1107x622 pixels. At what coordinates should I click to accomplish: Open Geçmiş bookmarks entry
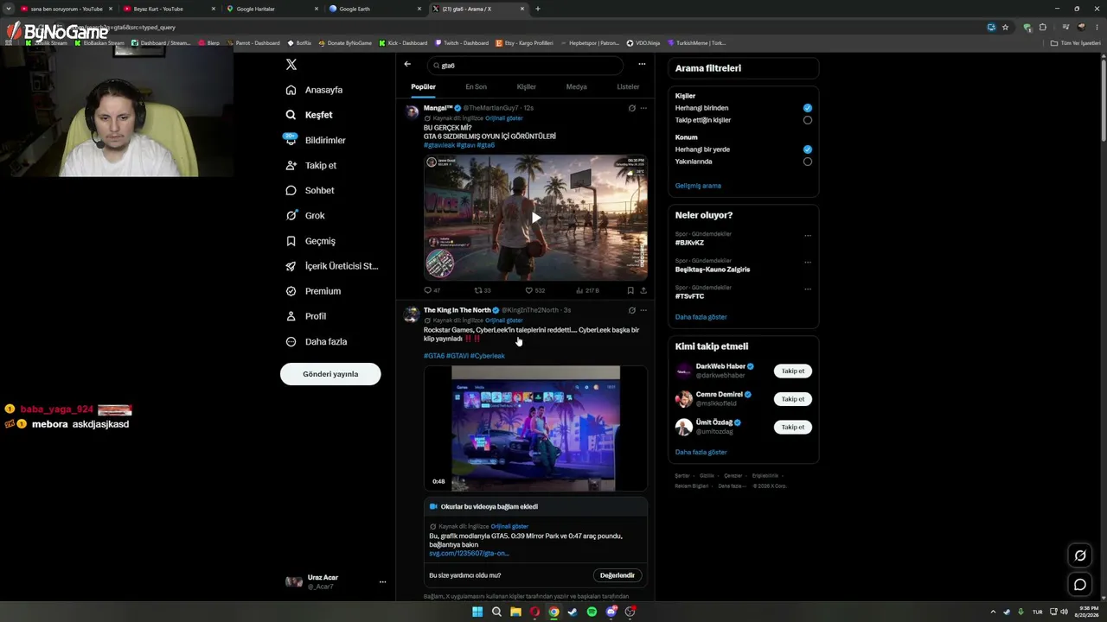(310, 241)
